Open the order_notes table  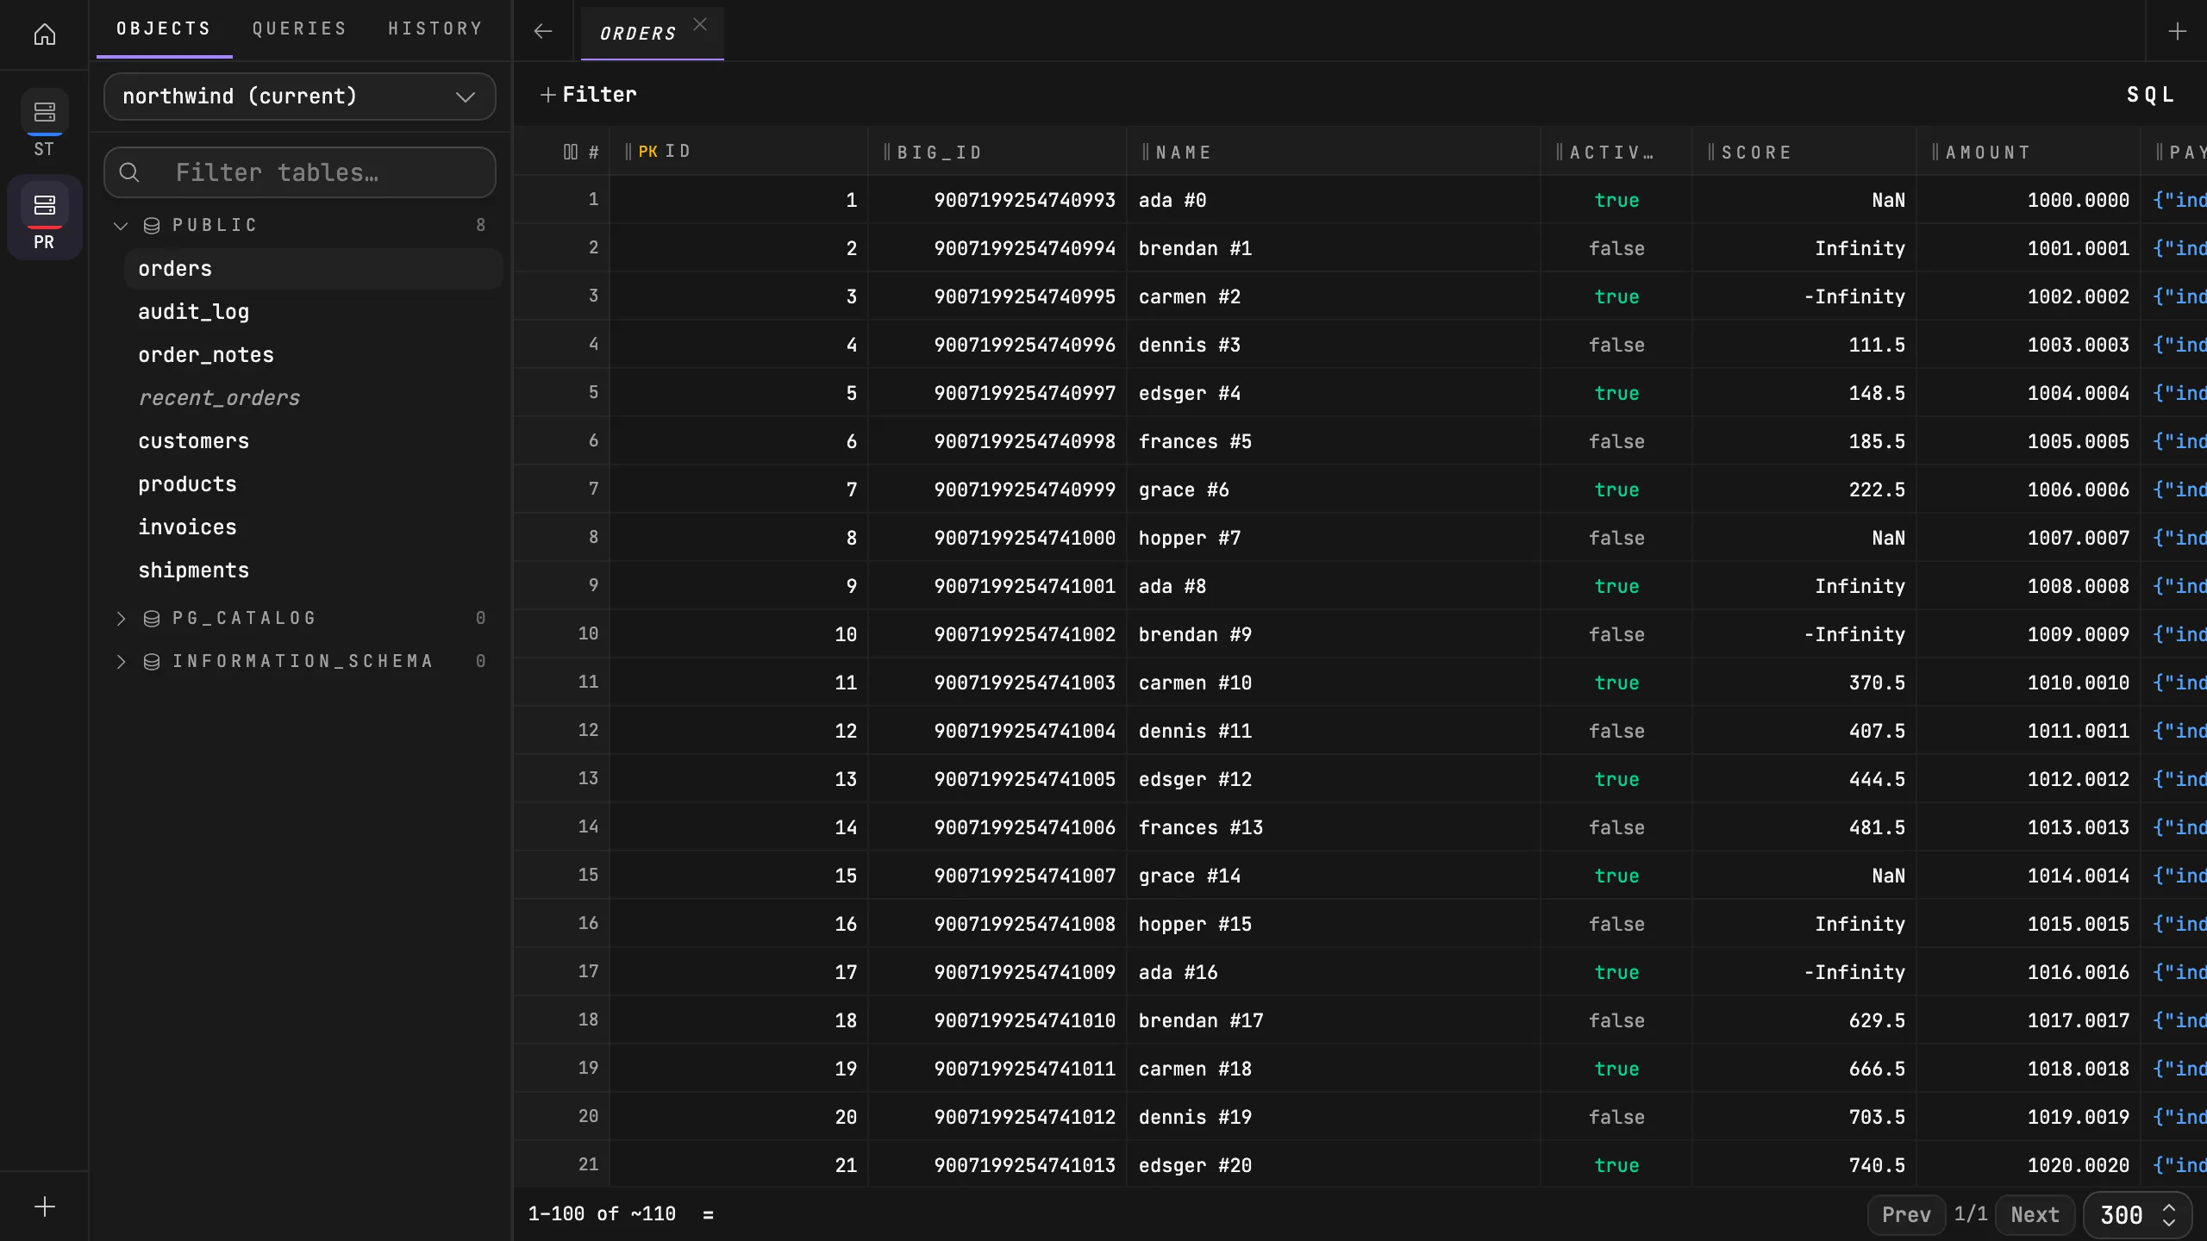tap(314, 355)
